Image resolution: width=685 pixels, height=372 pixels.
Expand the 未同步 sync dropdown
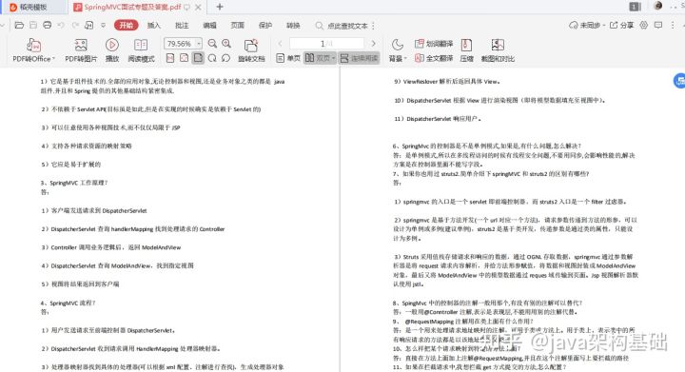tap(604, 26)
